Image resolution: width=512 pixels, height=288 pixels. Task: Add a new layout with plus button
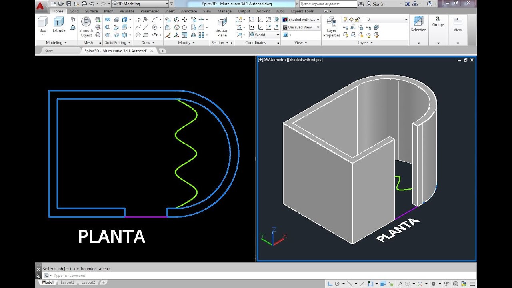point(104,282)
